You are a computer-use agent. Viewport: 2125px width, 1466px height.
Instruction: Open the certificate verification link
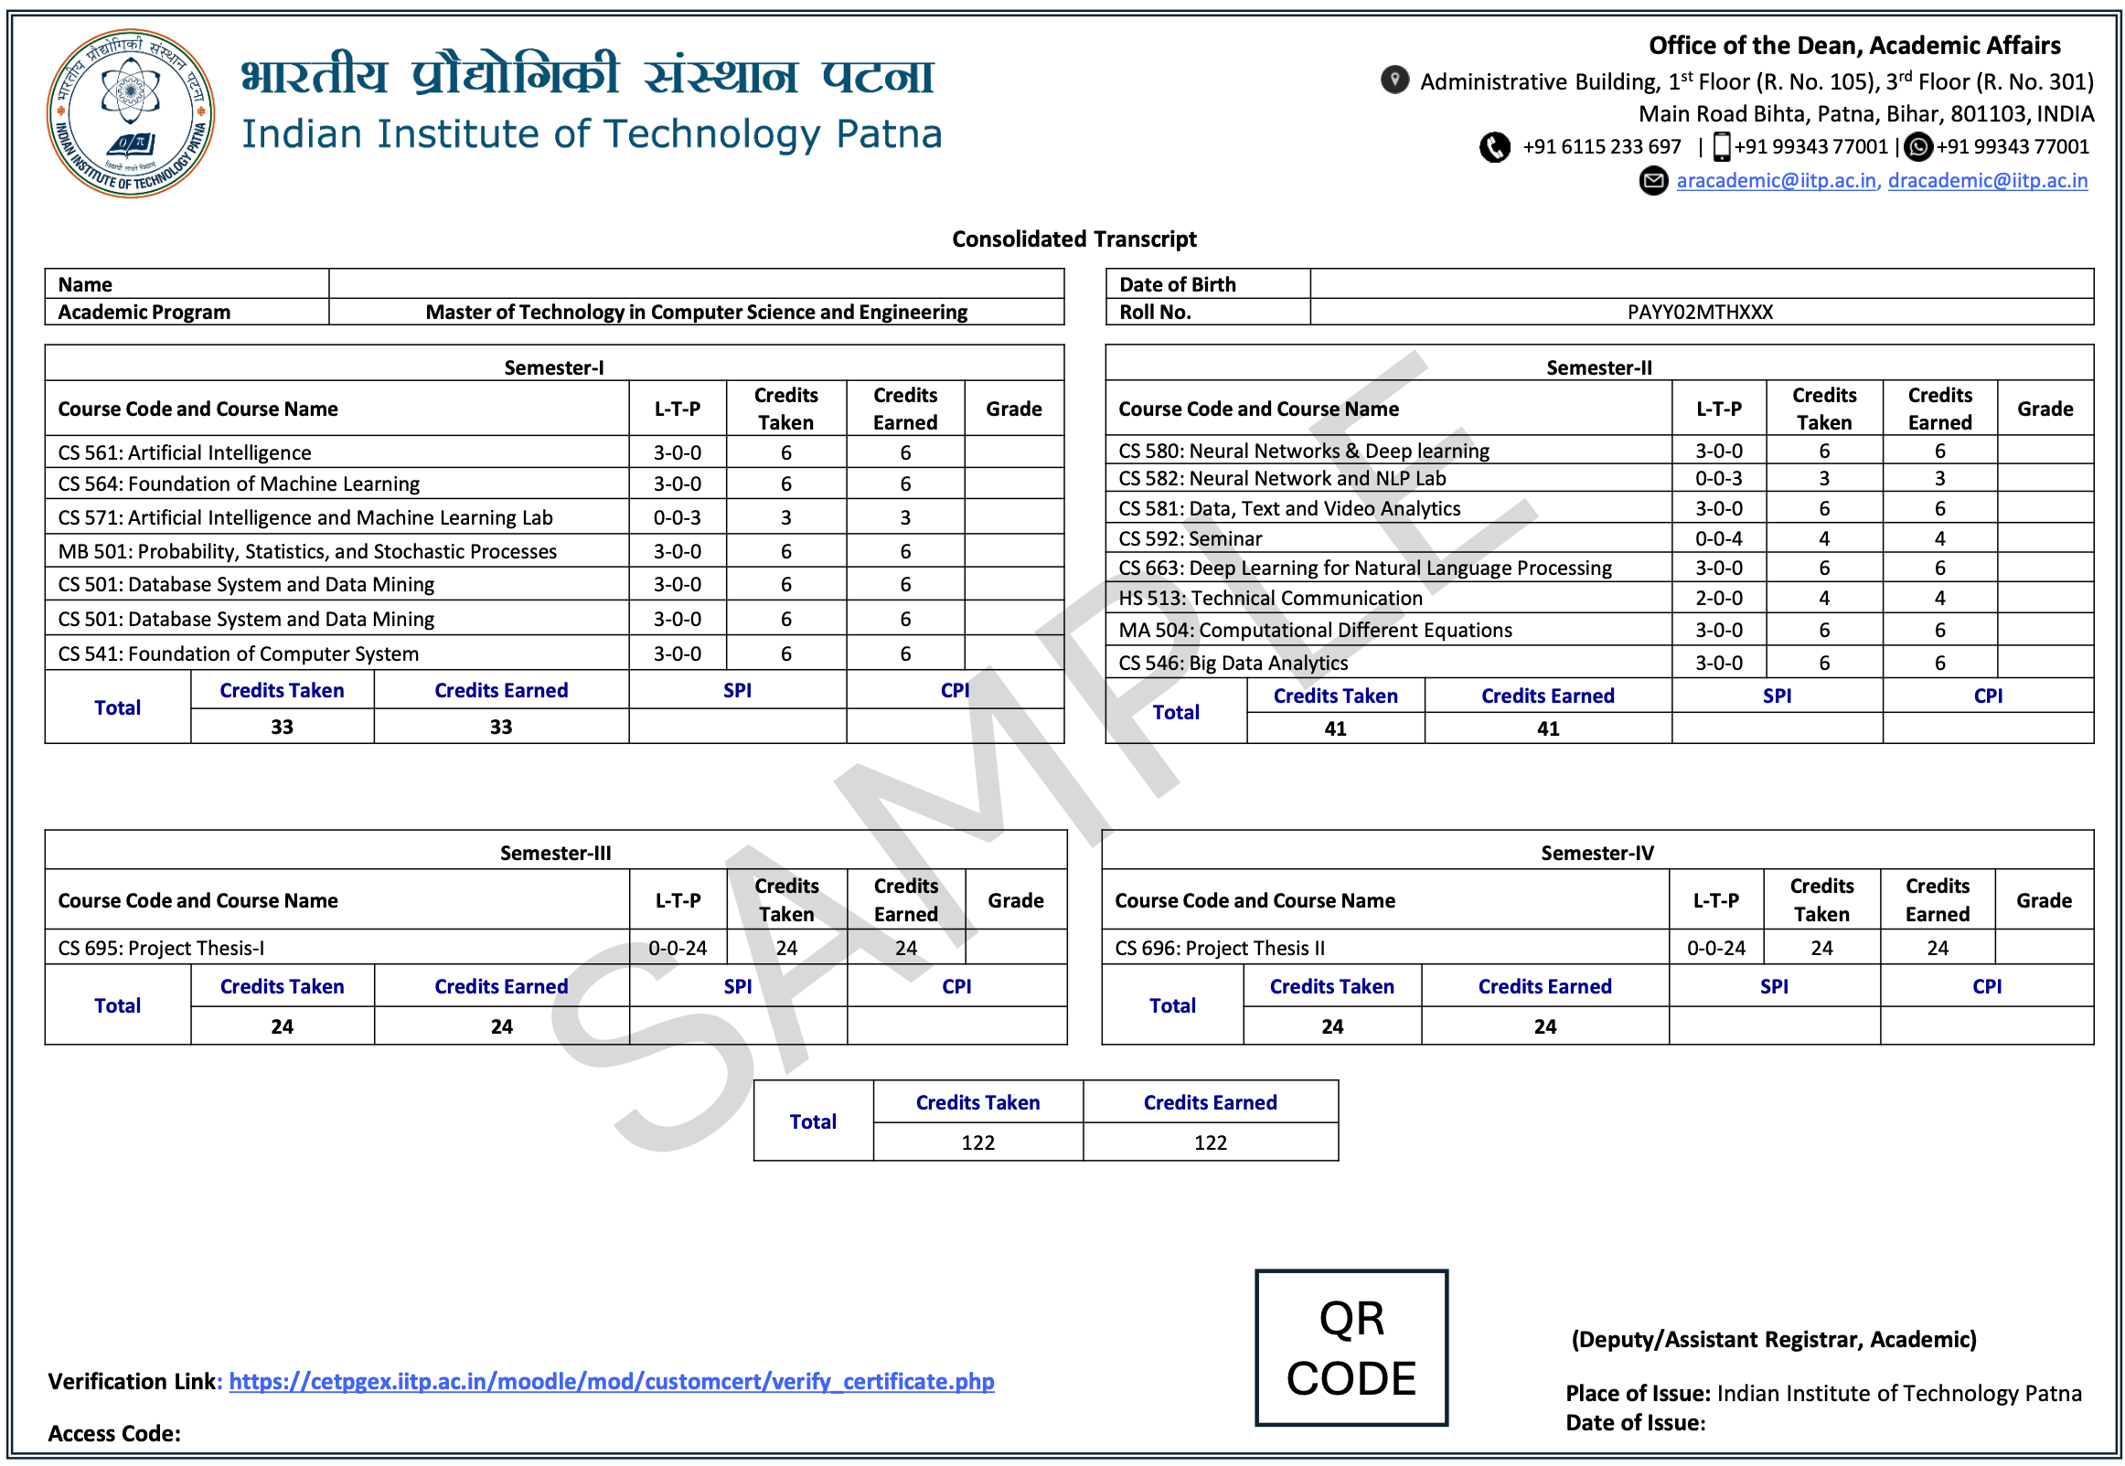click(611, 1380)
